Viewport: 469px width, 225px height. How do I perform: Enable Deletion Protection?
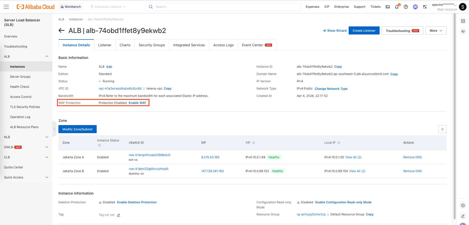click(x=137, y=202)
